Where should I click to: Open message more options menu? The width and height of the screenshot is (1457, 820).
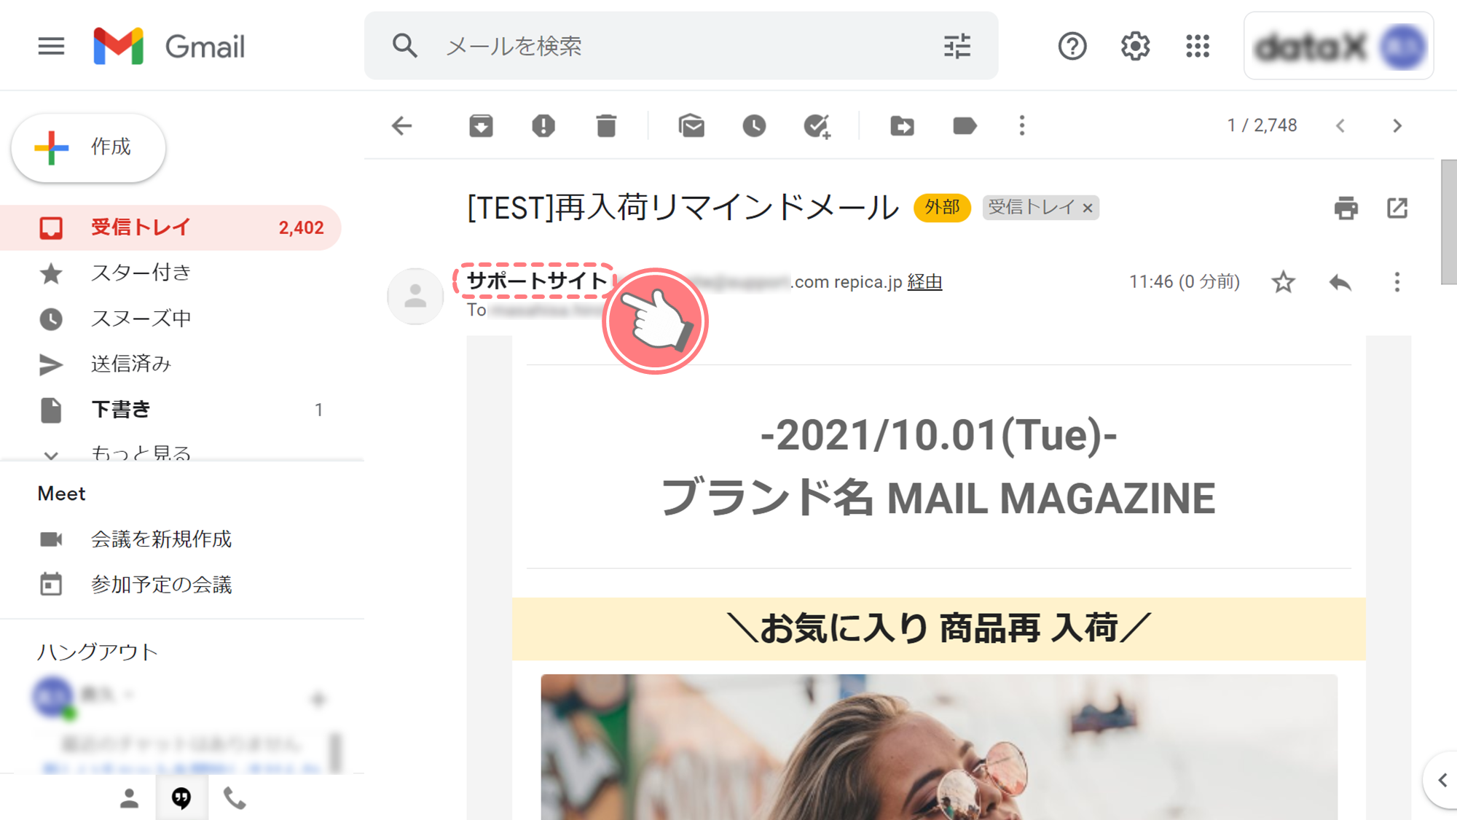pos(1397,282)
